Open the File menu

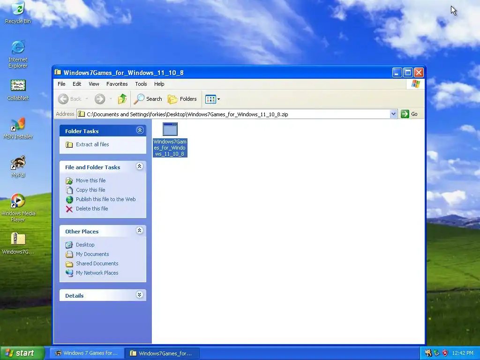[x=61, y=84]
